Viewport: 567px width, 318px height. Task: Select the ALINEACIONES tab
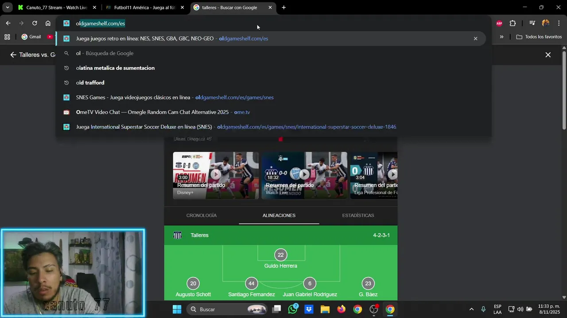coord(279,216)
